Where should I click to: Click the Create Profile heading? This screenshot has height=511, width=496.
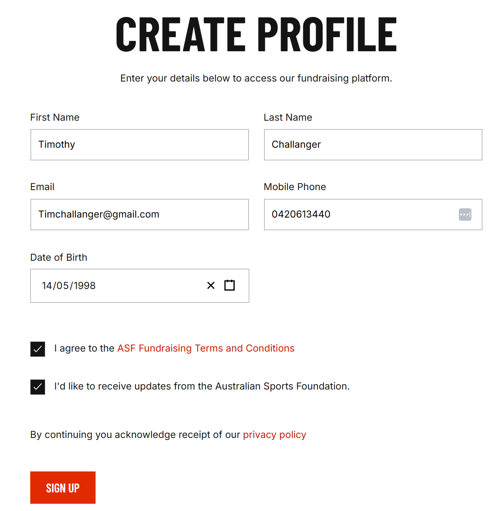coord(256,34)
